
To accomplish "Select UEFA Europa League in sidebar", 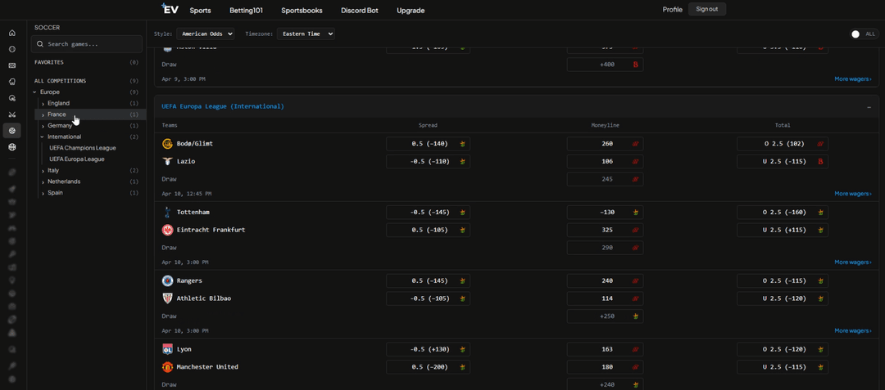I will coord(77,159).
